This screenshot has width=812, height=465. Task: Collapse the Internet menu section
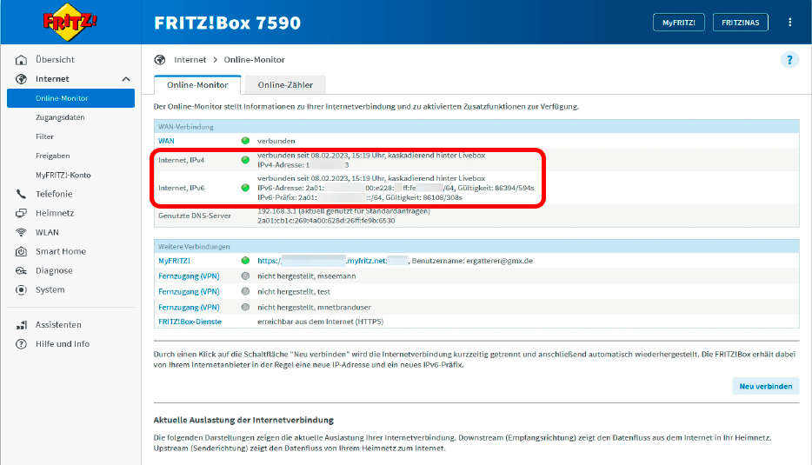(x=126, y=79)
